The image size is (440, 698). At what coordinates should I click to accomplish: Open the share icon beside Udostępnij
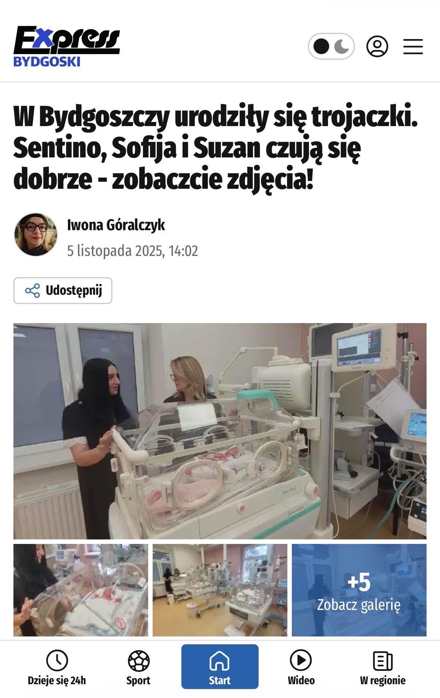[32, 291]
